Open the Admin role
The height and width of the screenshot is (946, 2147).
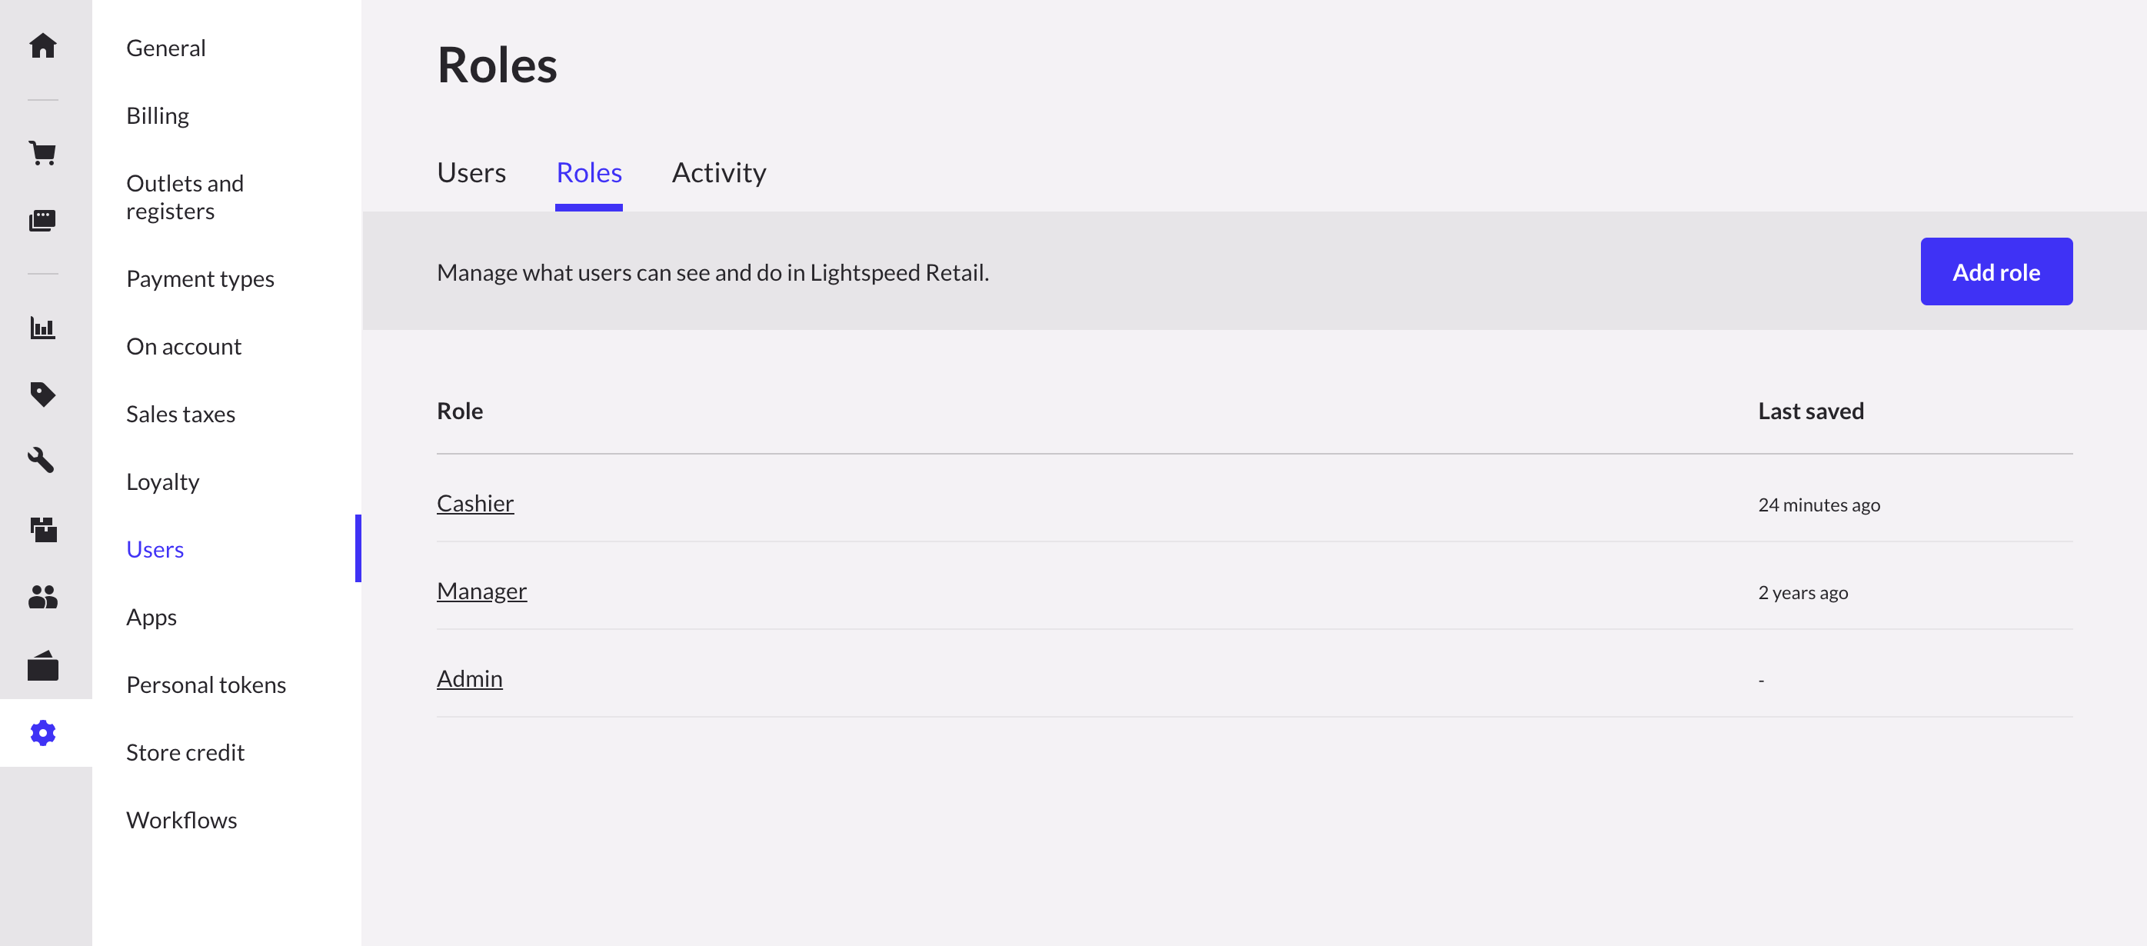coord(469,678)
